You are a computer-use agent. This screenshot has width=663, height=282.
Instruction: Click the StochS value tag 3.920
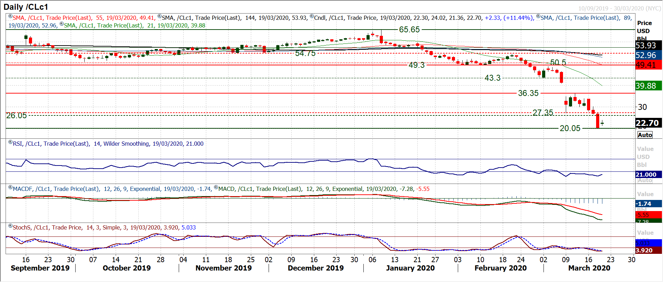coord(648,250)
